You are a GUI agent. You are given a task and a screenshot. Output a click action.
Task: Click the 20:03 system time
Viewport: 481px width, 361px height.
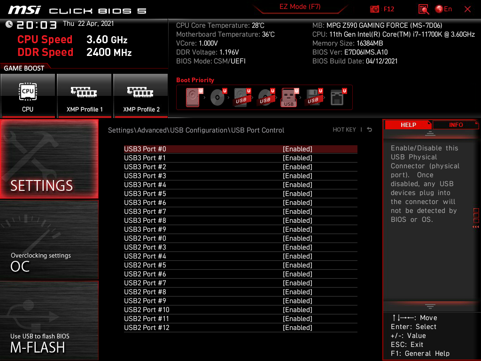click(37, 25)
